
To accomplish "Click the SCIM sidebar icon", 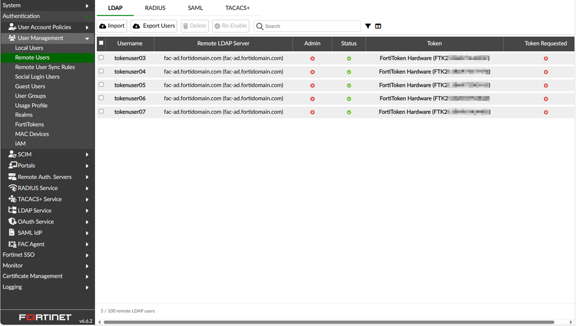I will 12,154.
